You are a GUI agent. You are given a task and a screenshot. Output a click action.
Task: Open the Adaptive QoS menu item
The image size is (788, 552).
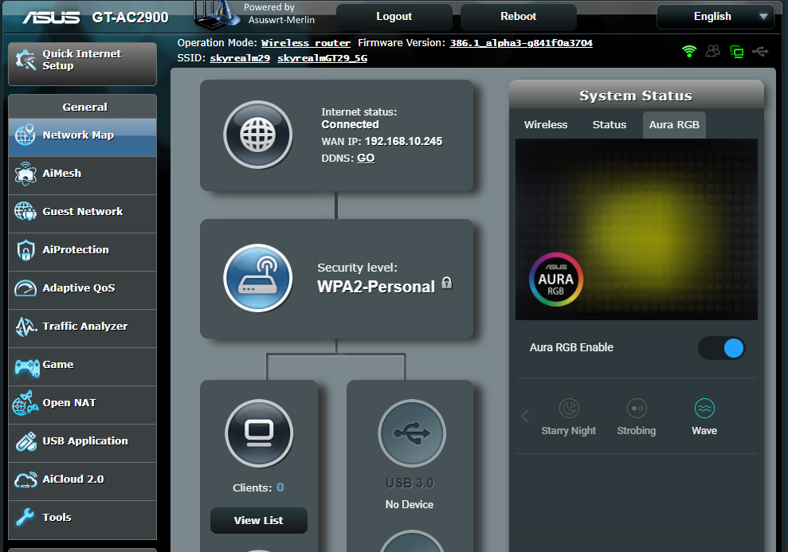[82, 288]
